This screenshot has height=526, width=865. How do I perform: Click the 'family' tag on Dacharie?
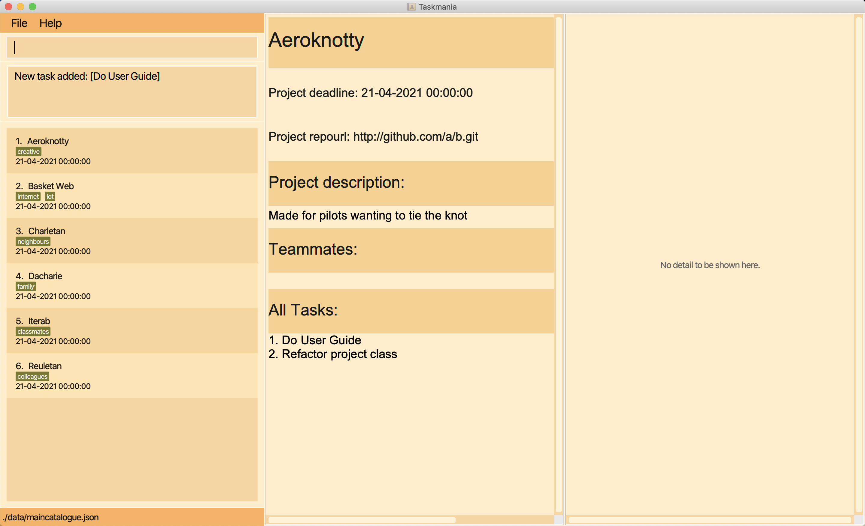tap(26, 286)
